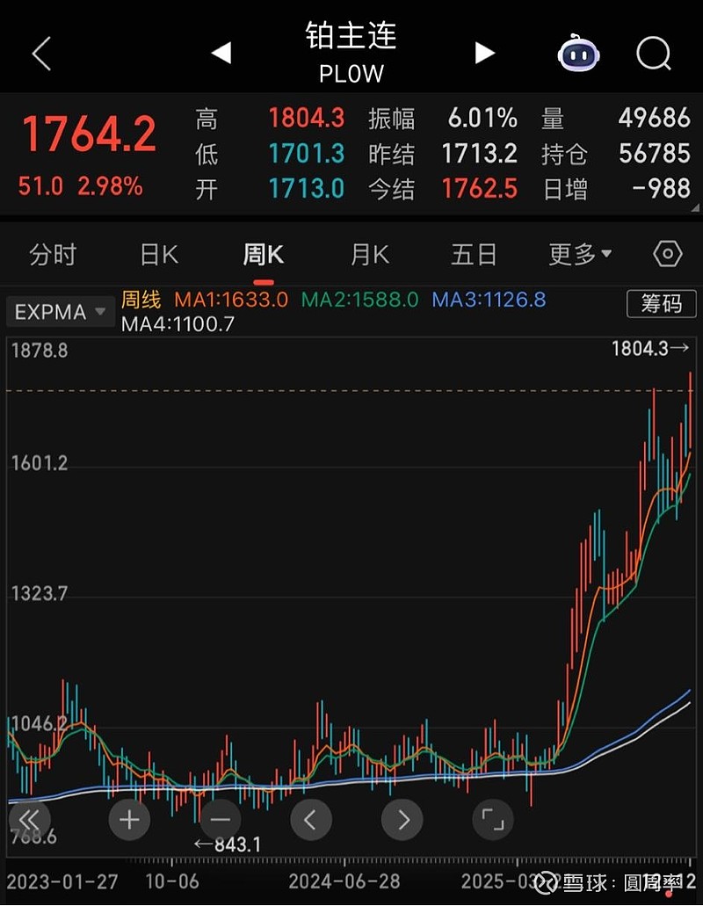
Task: Zoom in on the chart with the plus icon
Action: (x=129, y=819)
